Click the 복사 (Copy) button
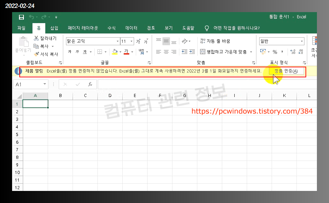329x203 pixels. [41, 46]
